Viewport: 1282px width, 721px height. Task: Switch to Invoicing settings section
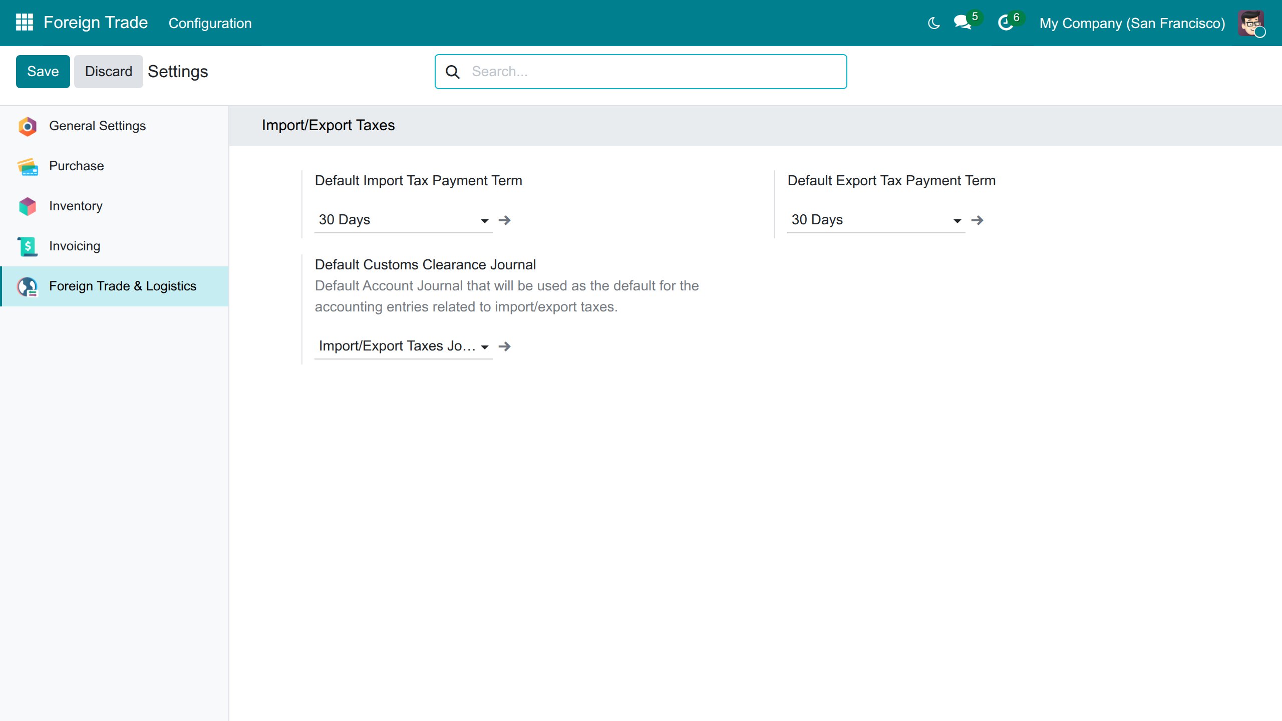pyautogui.click(x=115, y=246)
